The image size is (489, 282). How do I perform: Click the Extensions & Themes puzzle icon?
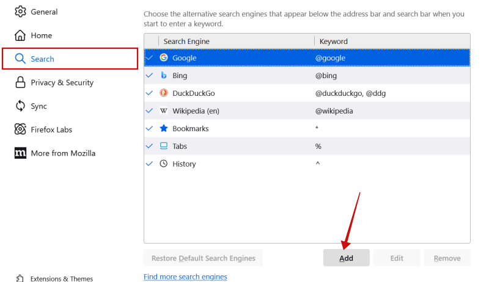click(20, 278)
